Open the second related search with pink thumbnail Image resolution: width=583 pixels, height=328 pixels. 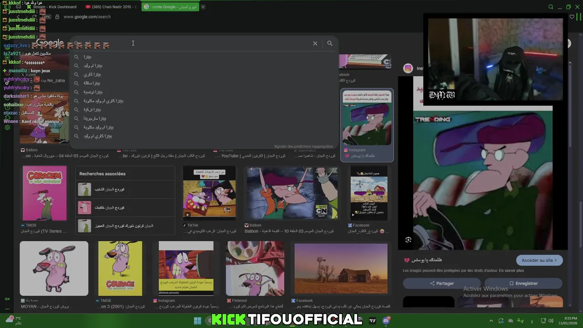pos(125,208)
